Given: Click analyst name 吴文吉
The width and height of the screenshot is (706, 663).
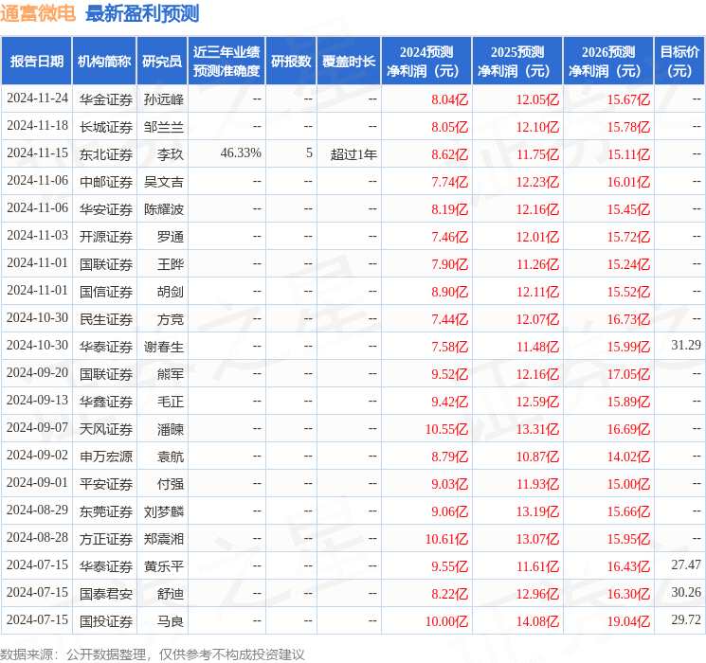Looking at the screenshot, I should (163, 182).
